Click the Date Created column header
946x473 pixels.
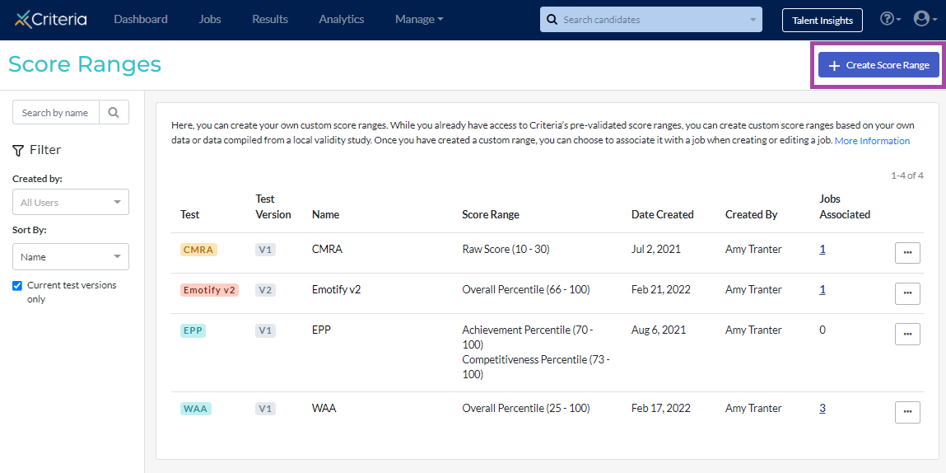663,214
